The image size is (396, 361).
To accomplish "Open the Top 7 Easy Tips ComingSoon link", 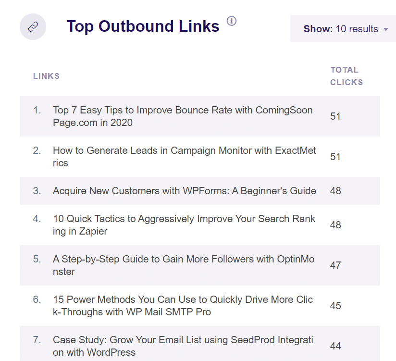I will pyautogui.click(x=183, y=116).
